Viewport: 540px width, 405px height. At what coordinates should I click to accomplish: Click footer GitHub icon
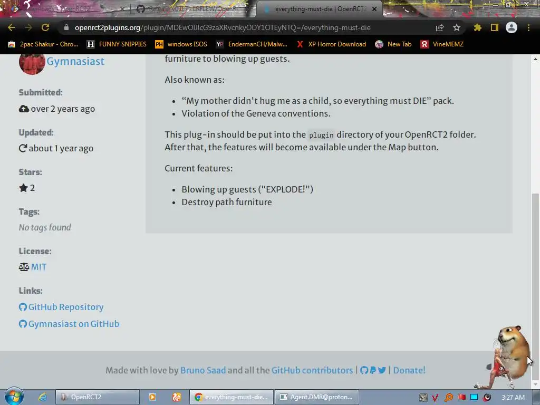tap(364, 370)
